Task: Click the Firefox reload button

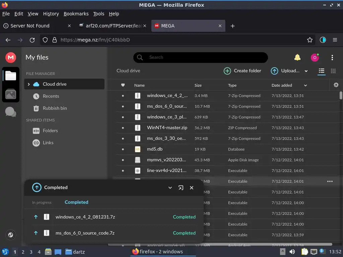Action: (32, 40)
